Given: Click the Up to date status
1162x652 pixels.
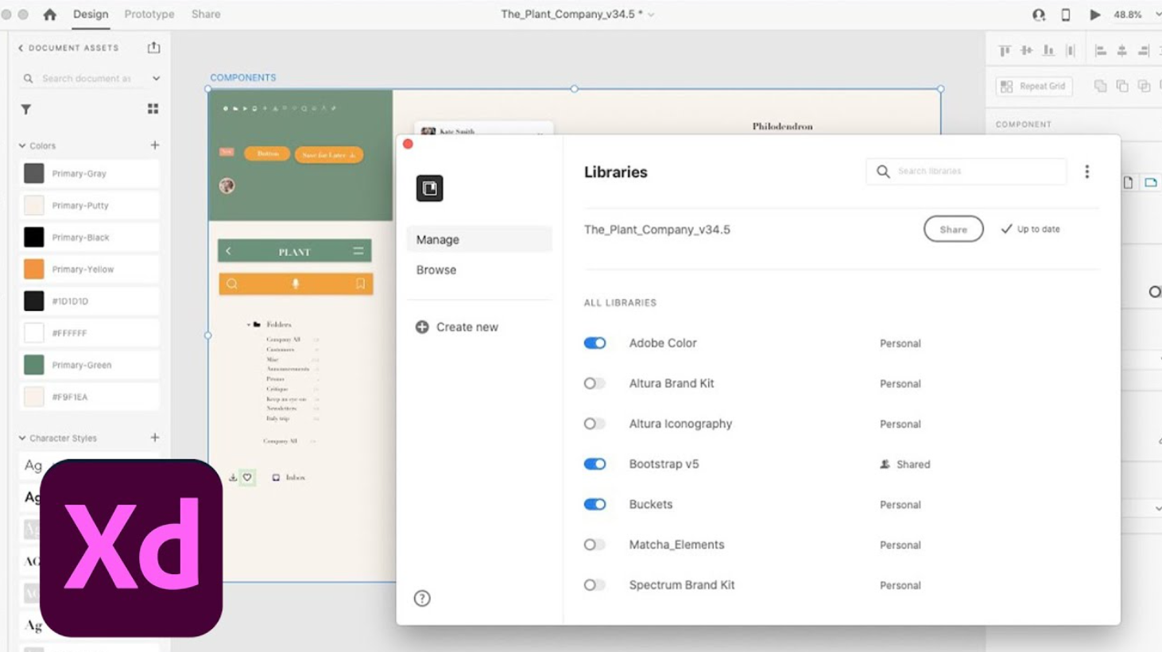Looking at the screenshot, I should [1030, 229].
